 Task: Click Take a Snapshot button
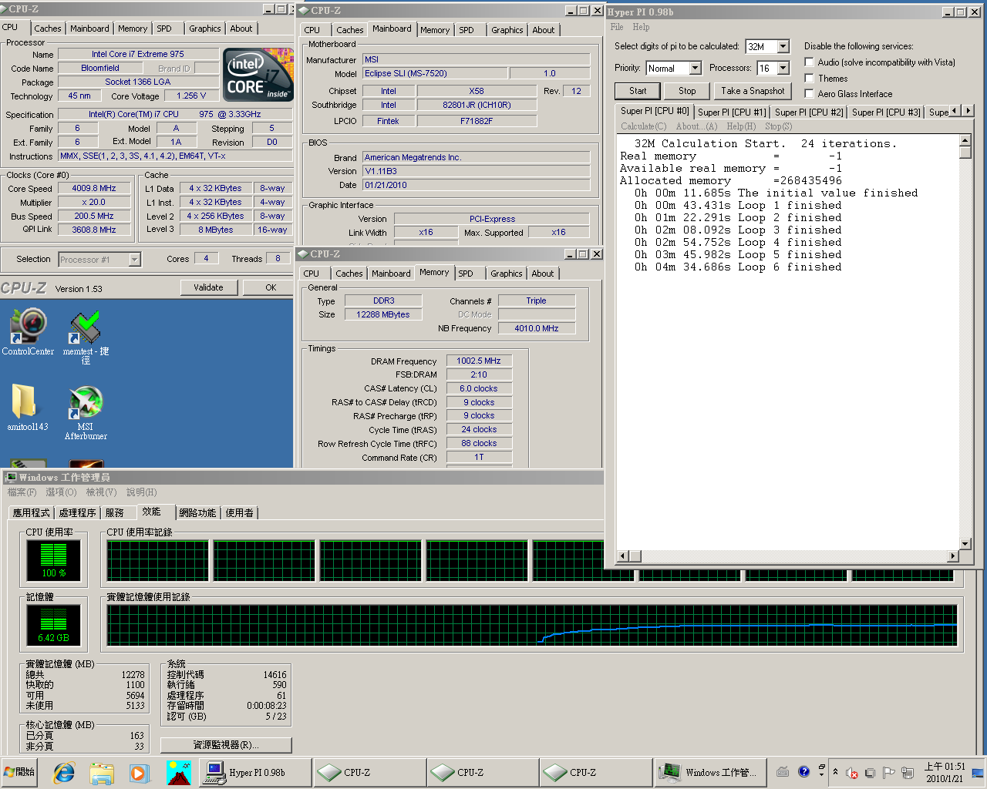(x=753, y=91)
